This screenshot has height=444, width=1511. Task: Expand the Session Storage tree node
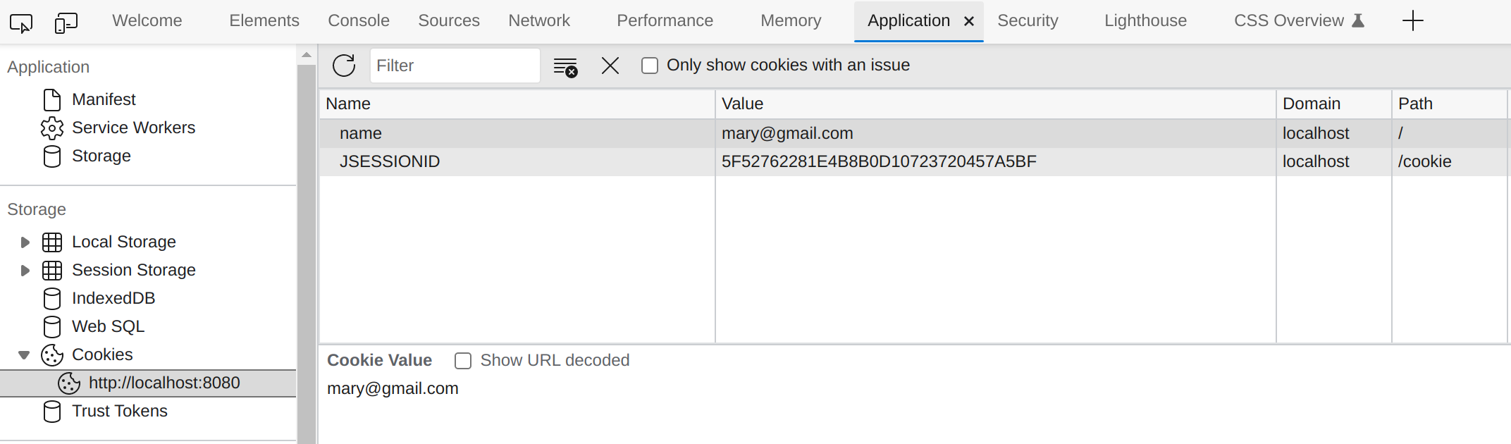point(25,271)
